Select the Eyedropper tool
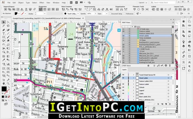The width and height of the screenshot is (193, 119). point(4,60)
